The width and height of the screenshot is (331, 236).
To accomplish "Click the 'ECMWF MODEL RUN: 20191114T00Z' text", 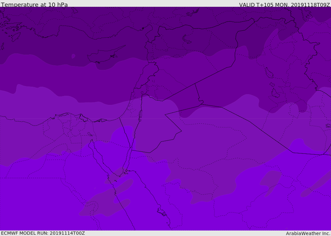I will 43,233.
